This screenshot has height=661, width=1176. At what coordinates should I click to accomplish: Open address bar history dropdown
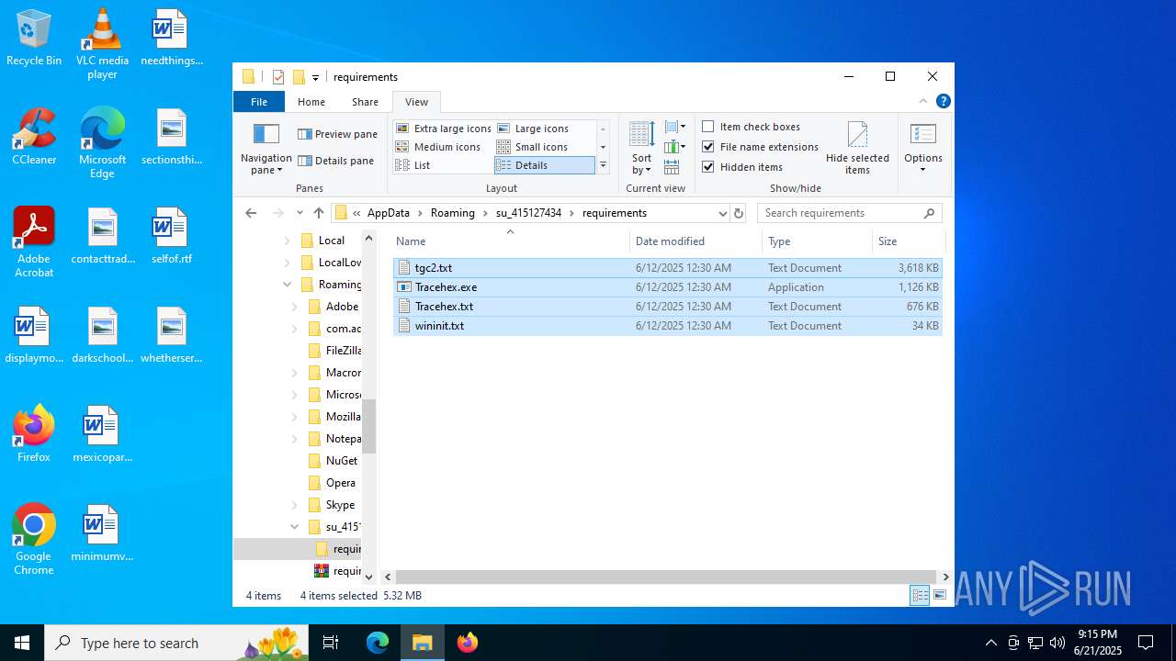pos(722,213)
